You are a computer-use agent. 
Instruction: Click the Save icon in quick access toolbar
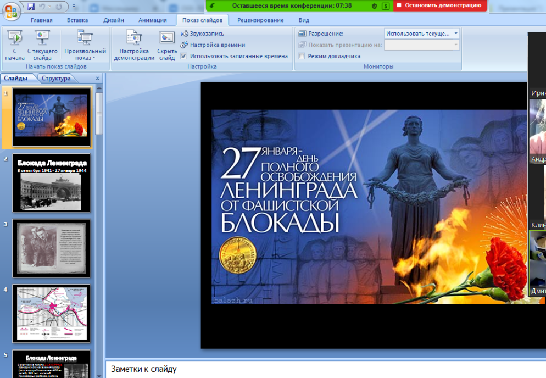pos(31,7)
